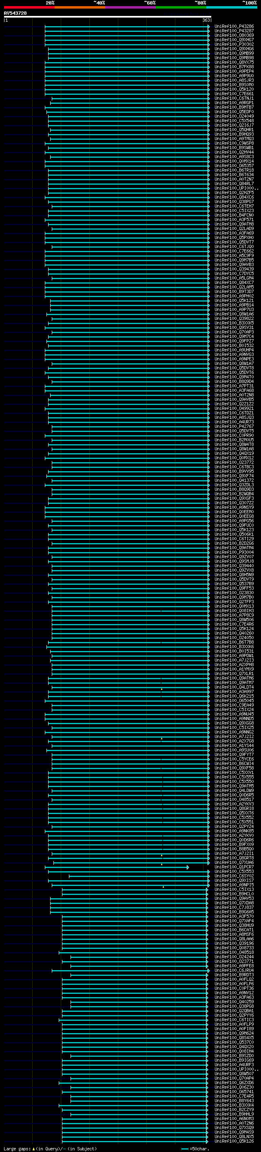Image resolution: width=261 pixels, height=1152 pixels.
Task: Click the purple ~60% identity legend segment
Action: coord(131,7)
